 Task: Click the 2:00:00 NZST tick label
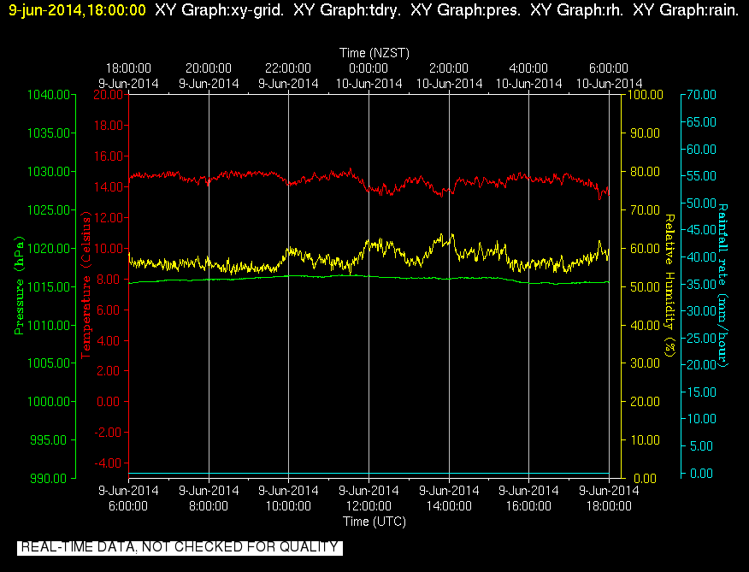(x=449, y=68)
